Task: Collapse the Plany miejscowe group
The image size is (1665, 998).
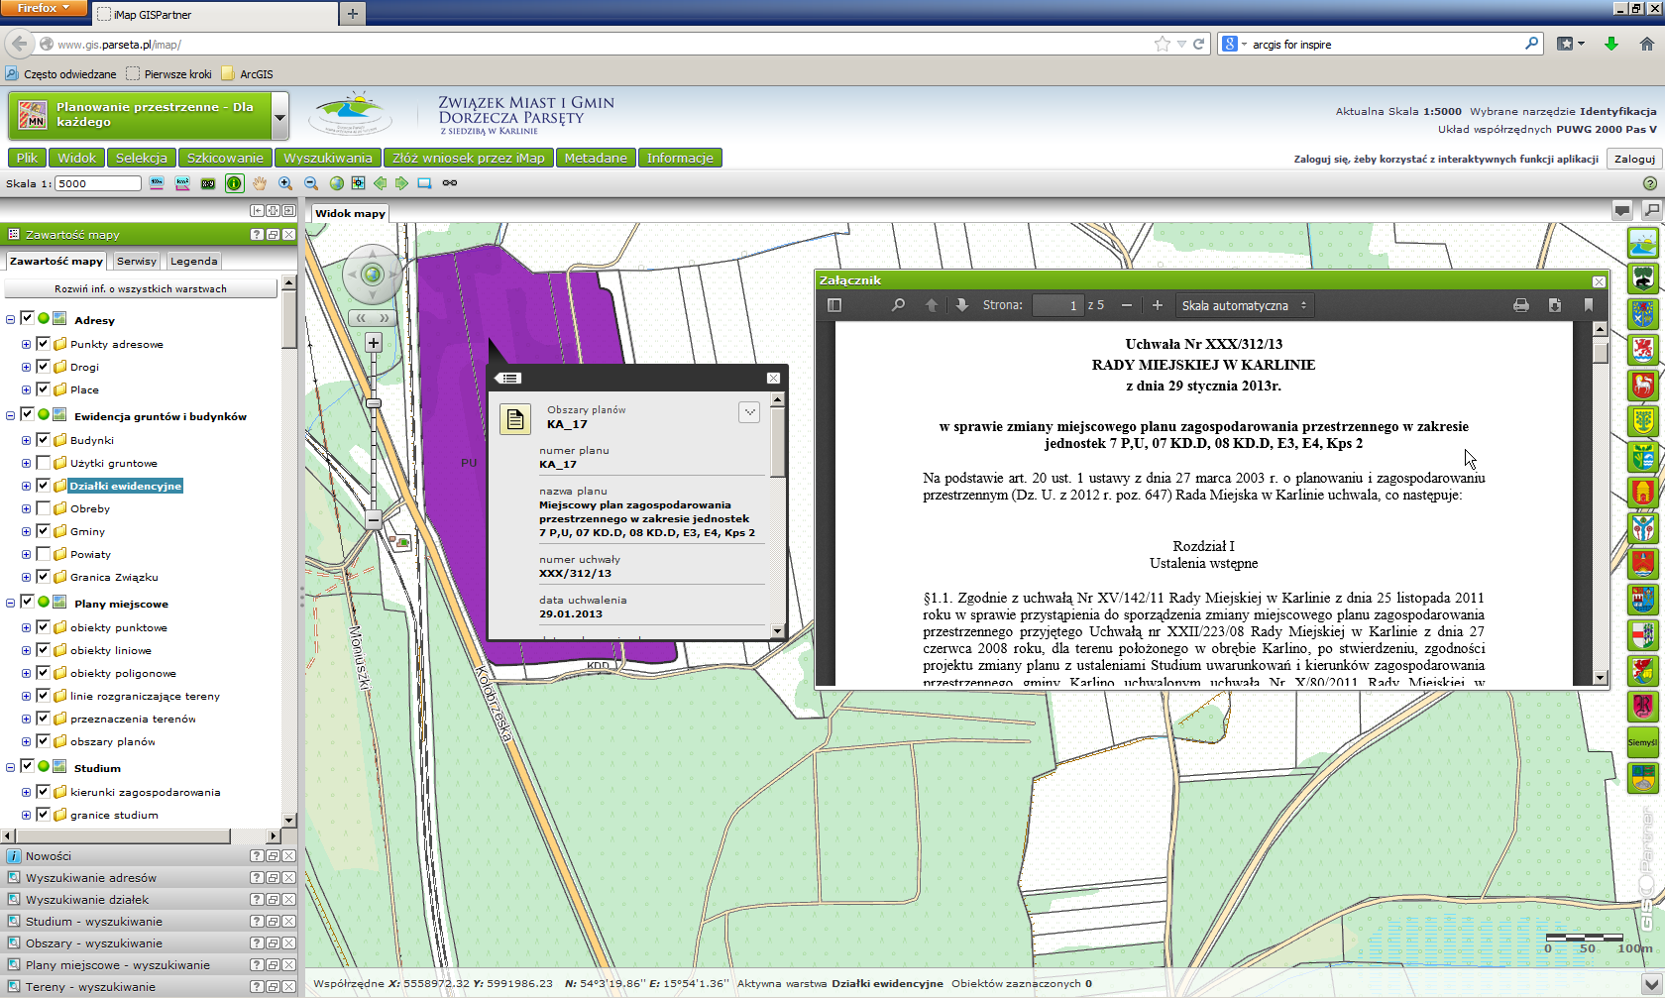Action: tap(11, 603)
